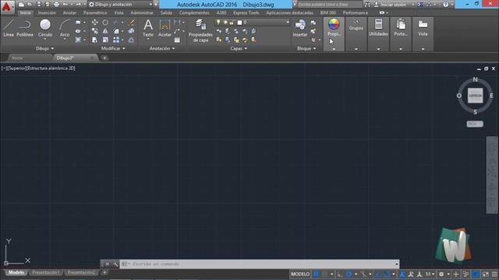Pick the Arco tool
This screenshot has height=280, width=499.
(x=65, y=28)
